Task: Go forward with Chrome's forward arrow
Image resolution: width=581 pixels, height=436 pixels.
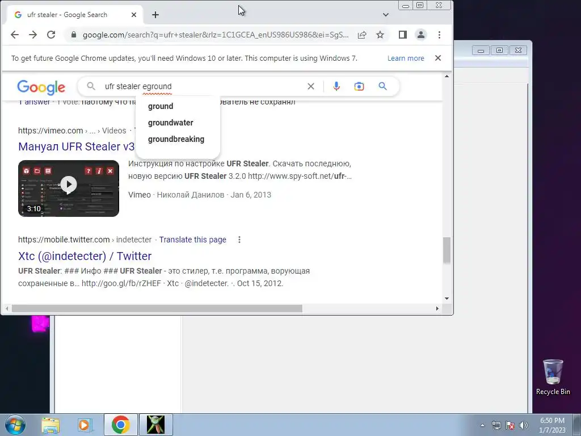Action: pos(33,35)
